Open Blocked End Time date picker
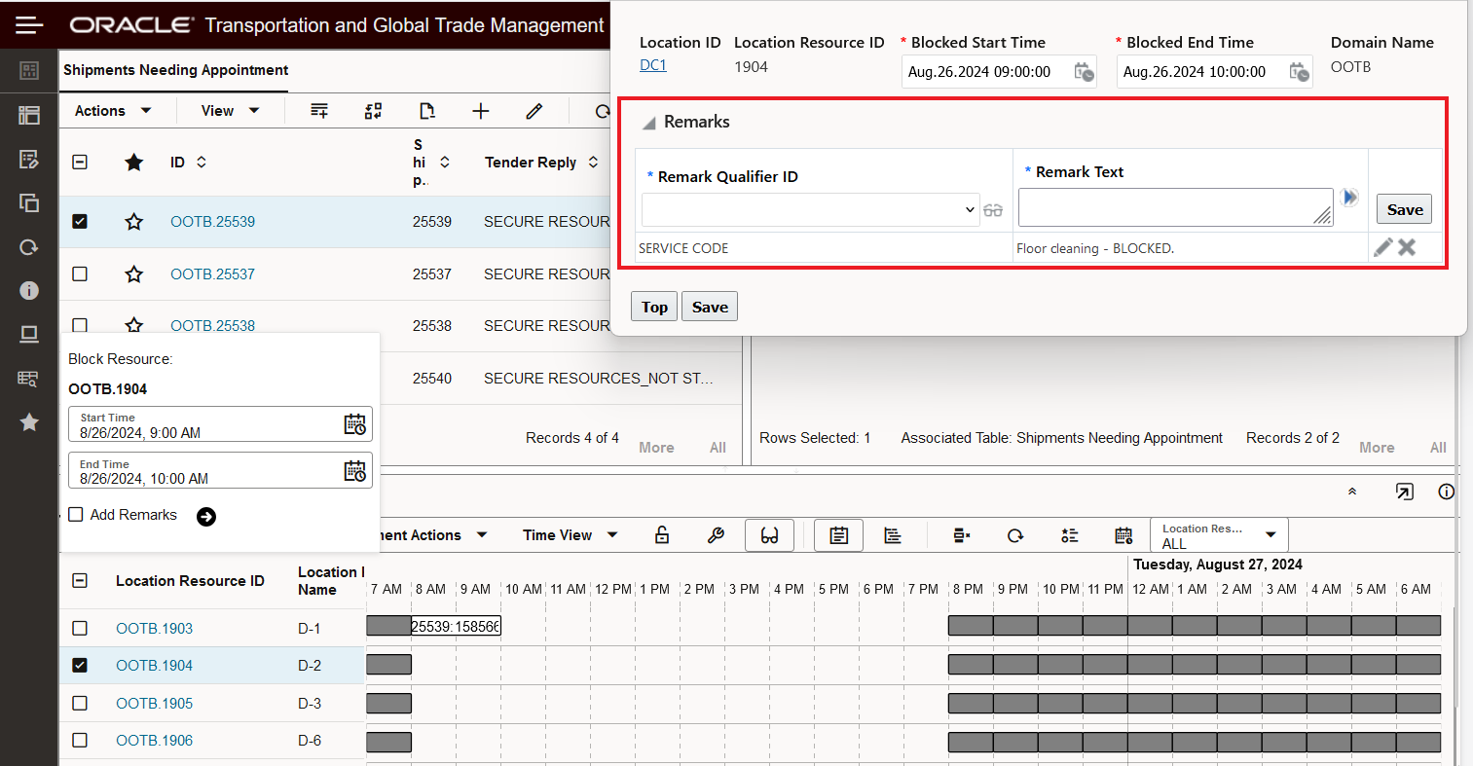This screenshot has width=1473, height=766. [1299, 72]
